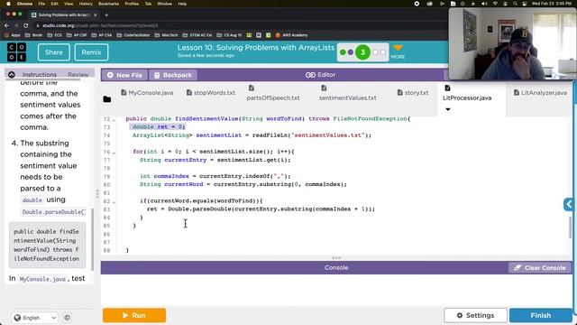
Task: Collapse the instructions panel with the arrow icon
Action: (12, 74)
